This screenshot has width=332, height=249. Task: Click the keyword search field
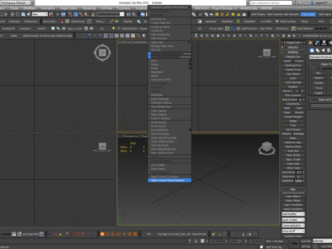[270, 3]
